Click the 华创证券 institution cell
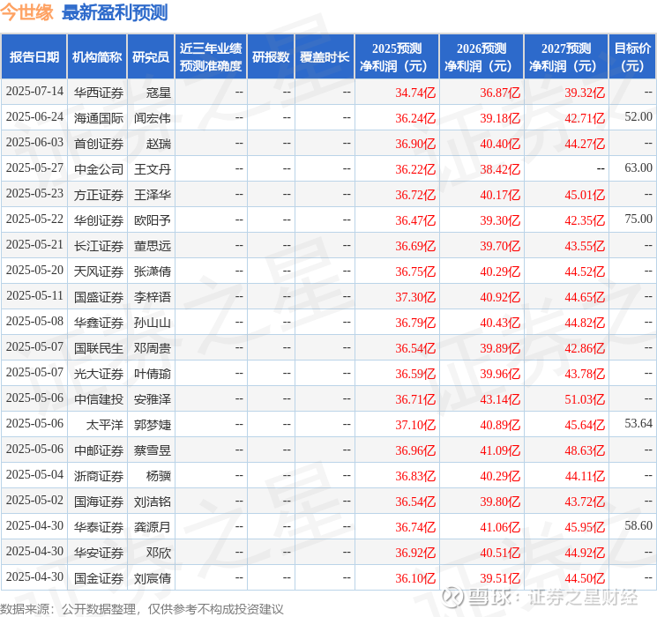 pos(99,220)
